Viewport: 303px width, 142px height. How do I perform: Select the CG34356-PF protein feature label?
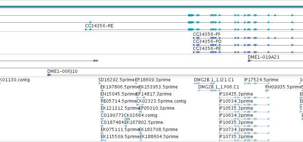207,34
